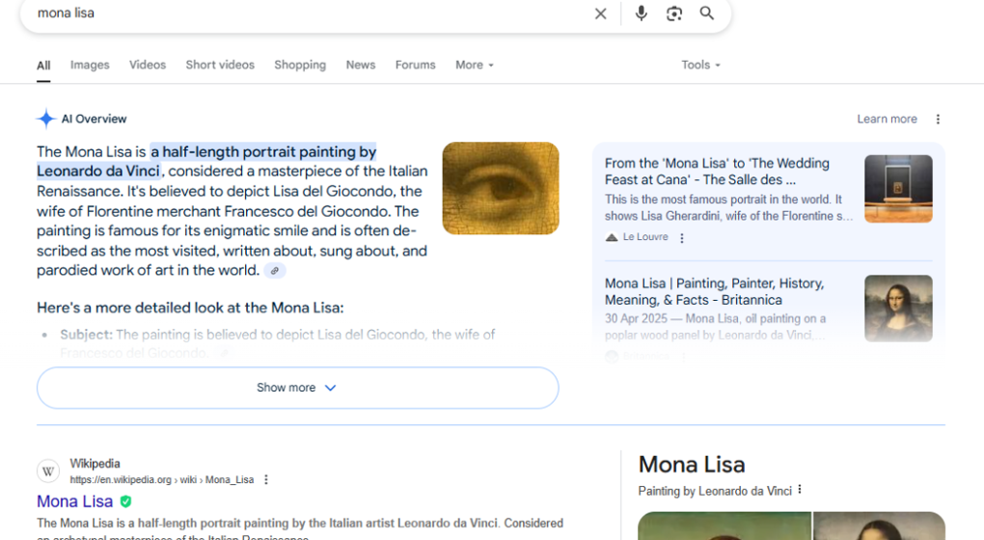Switch to the Shopping tab
Image resolution: width=984 pixels, height=540 pixels.
[300, 65]
